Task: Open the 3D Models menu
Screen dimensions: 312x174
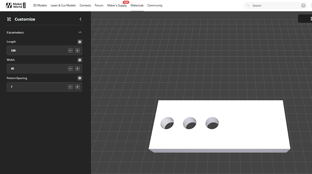Action: pyautogui.click(x=40, y=5)
